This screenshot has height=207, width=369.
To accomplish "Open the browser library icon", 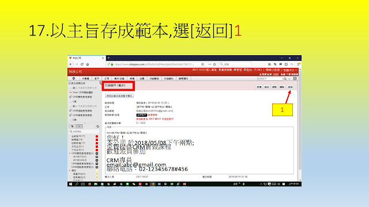I will tap(269, 64).
